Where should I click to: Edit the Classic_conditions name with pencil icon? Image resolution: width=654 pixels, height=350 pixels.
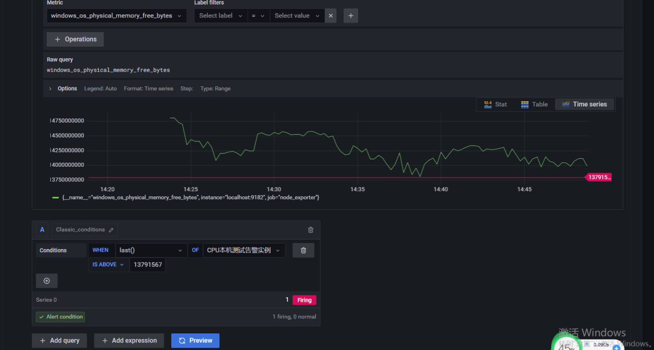(111, 230)
